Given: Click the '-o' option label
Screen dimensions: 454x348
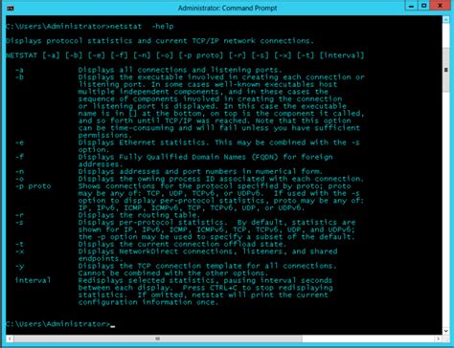Looking at the screenshot, I should (19, 179).
